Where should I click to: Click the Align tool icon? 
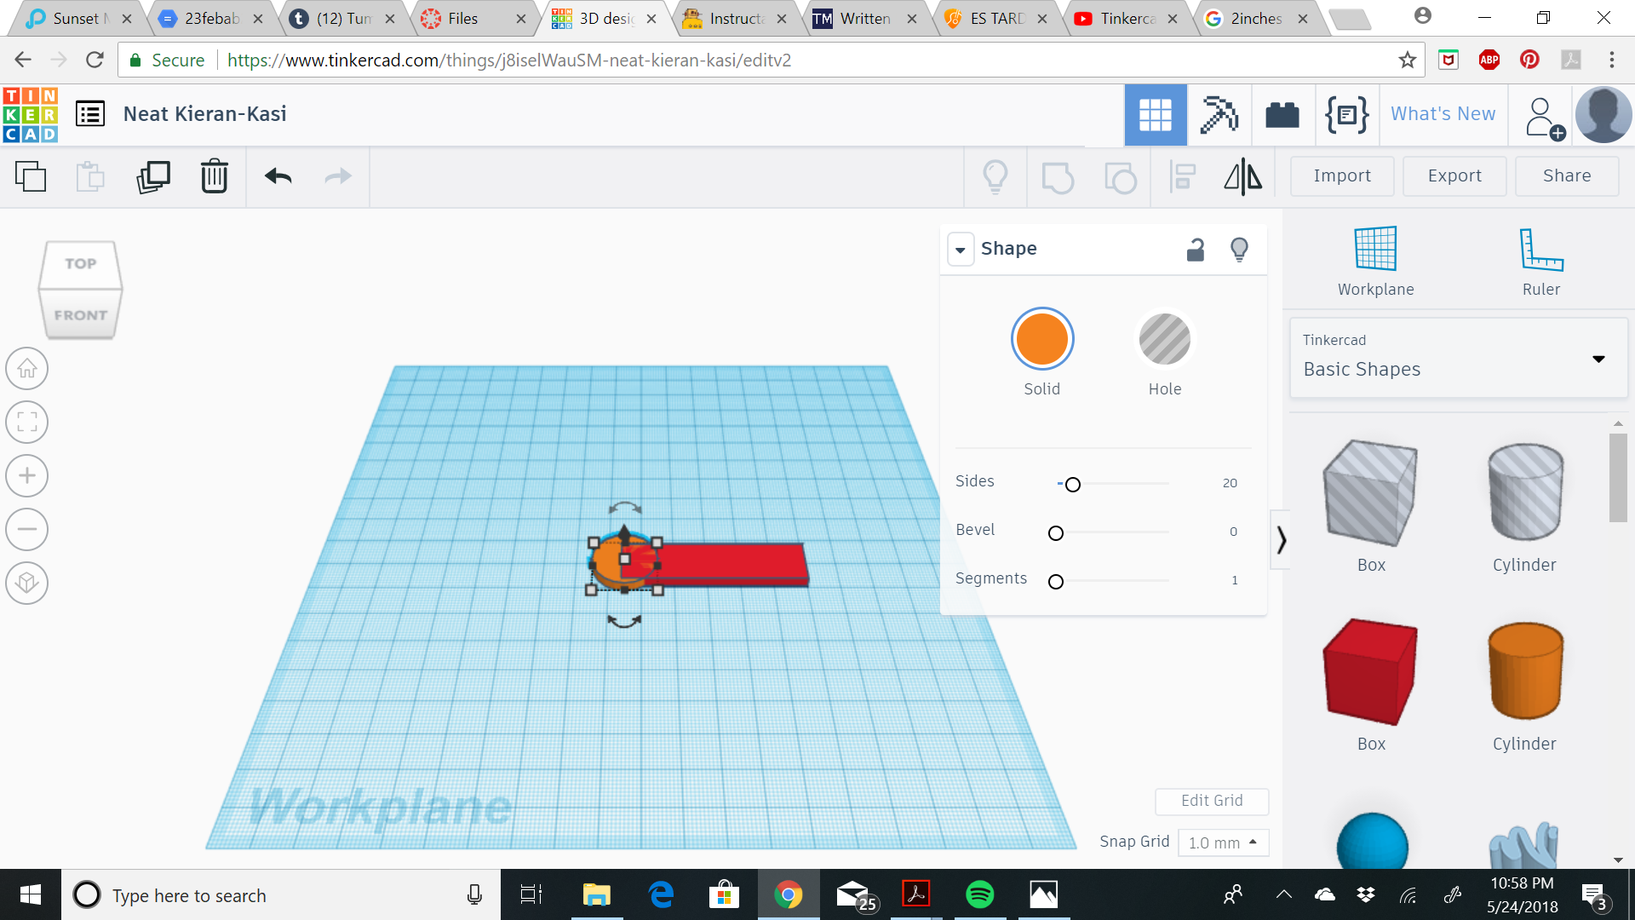[x=1183, y=177]
